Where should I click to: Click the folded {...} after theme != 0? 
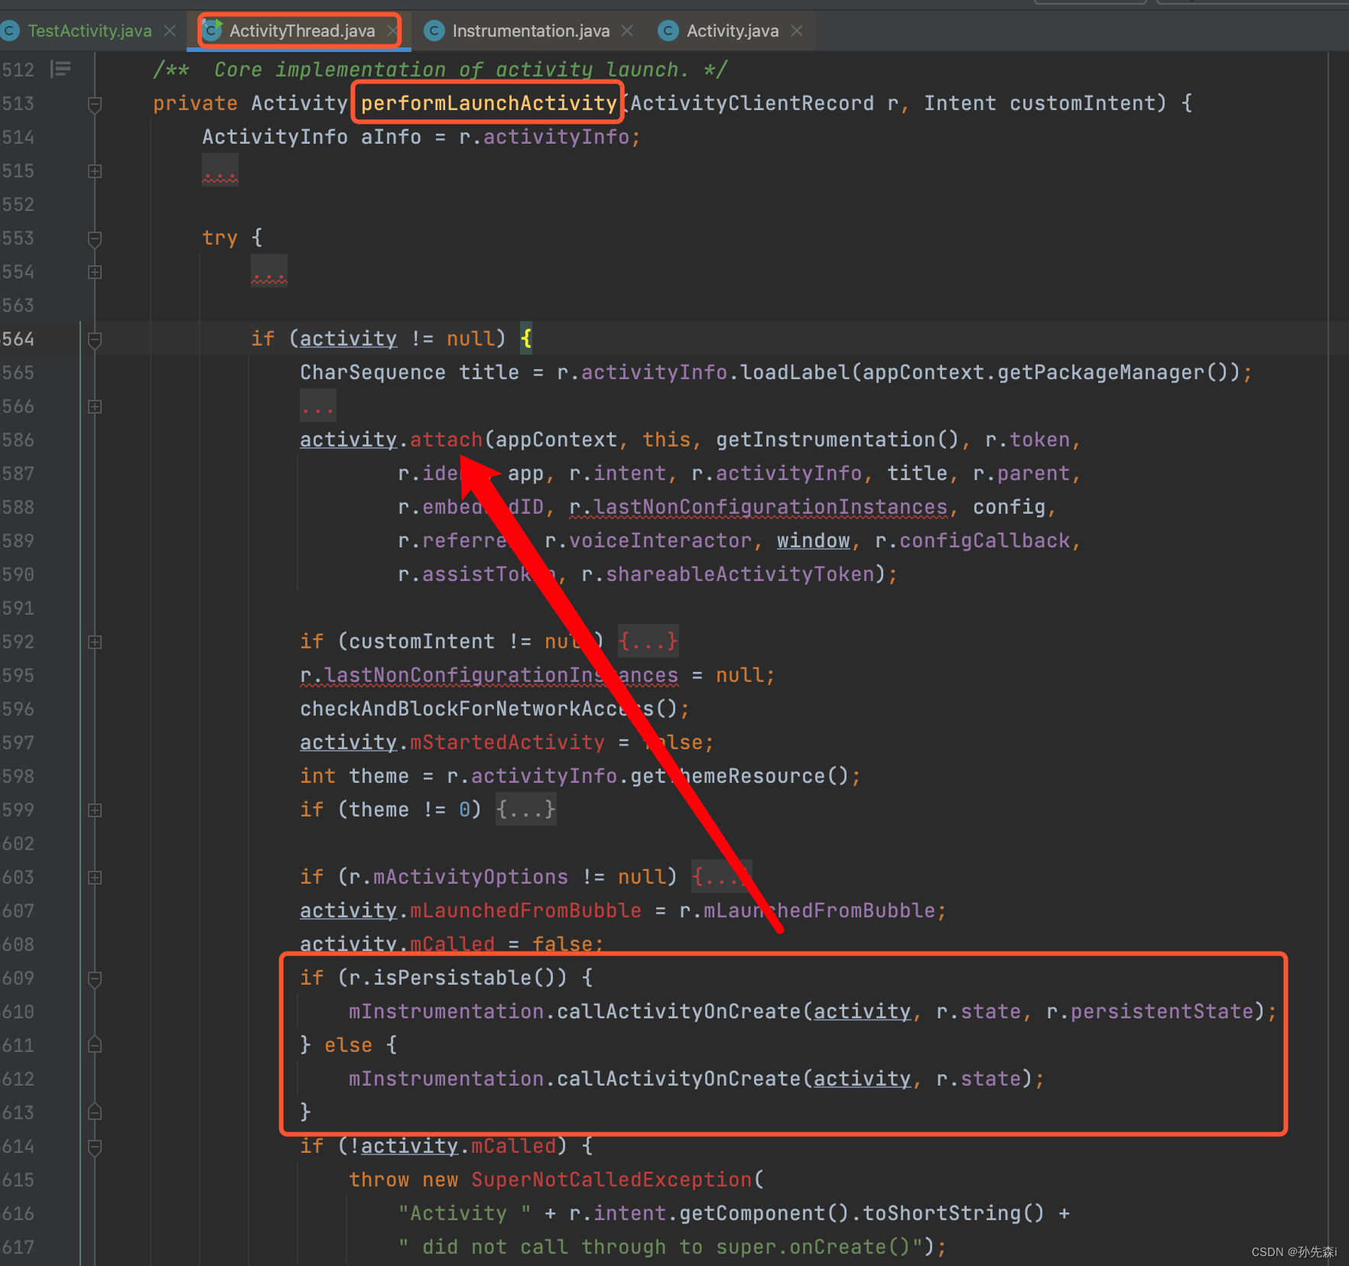click(525, 810)
